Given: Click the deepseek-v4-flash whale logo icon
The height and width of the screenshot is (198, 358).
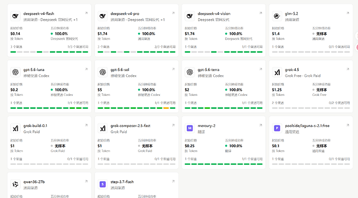Looking at the screenshot, I should (x=15, y=16).
